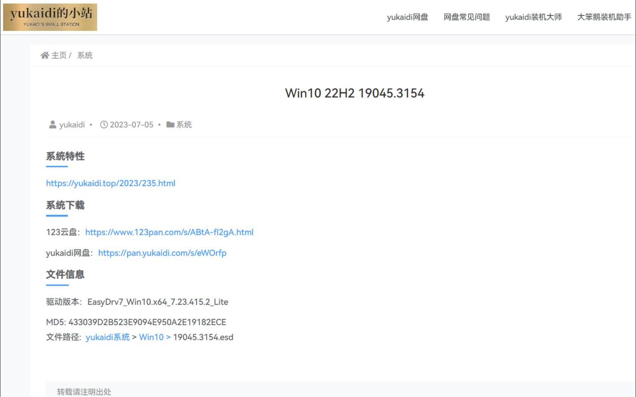Screen dimensions: 636x397
Task: Click the date 2023-07-05 in post meta
Action: tap(131, 125)
